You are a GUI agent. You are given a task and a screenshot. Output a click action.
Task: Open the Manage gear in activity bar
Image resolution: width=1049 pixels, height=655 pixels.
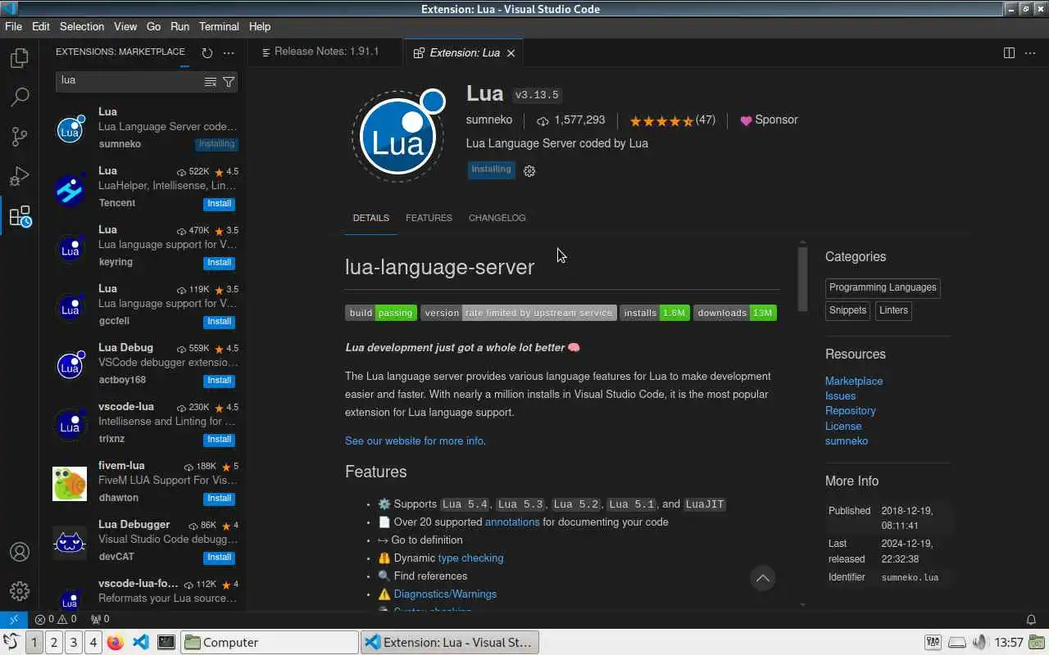click(x=20, y=591)
